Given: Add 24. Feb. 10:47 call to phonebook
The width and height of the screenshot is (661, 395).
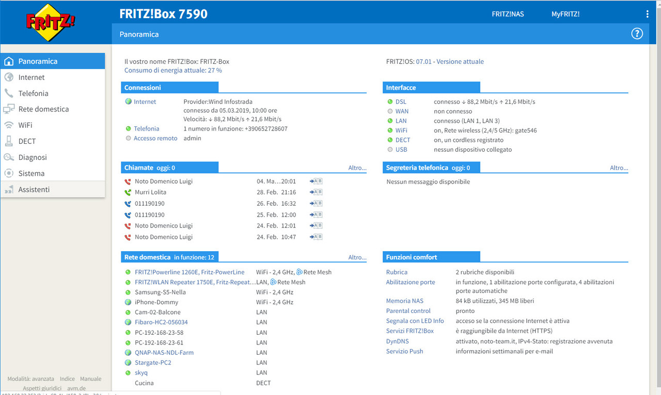Looking at the screenshot, I should 316,237.
